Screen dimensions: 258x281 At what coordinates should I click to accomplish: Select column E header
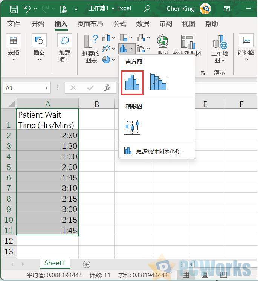[x=205, y=104]
